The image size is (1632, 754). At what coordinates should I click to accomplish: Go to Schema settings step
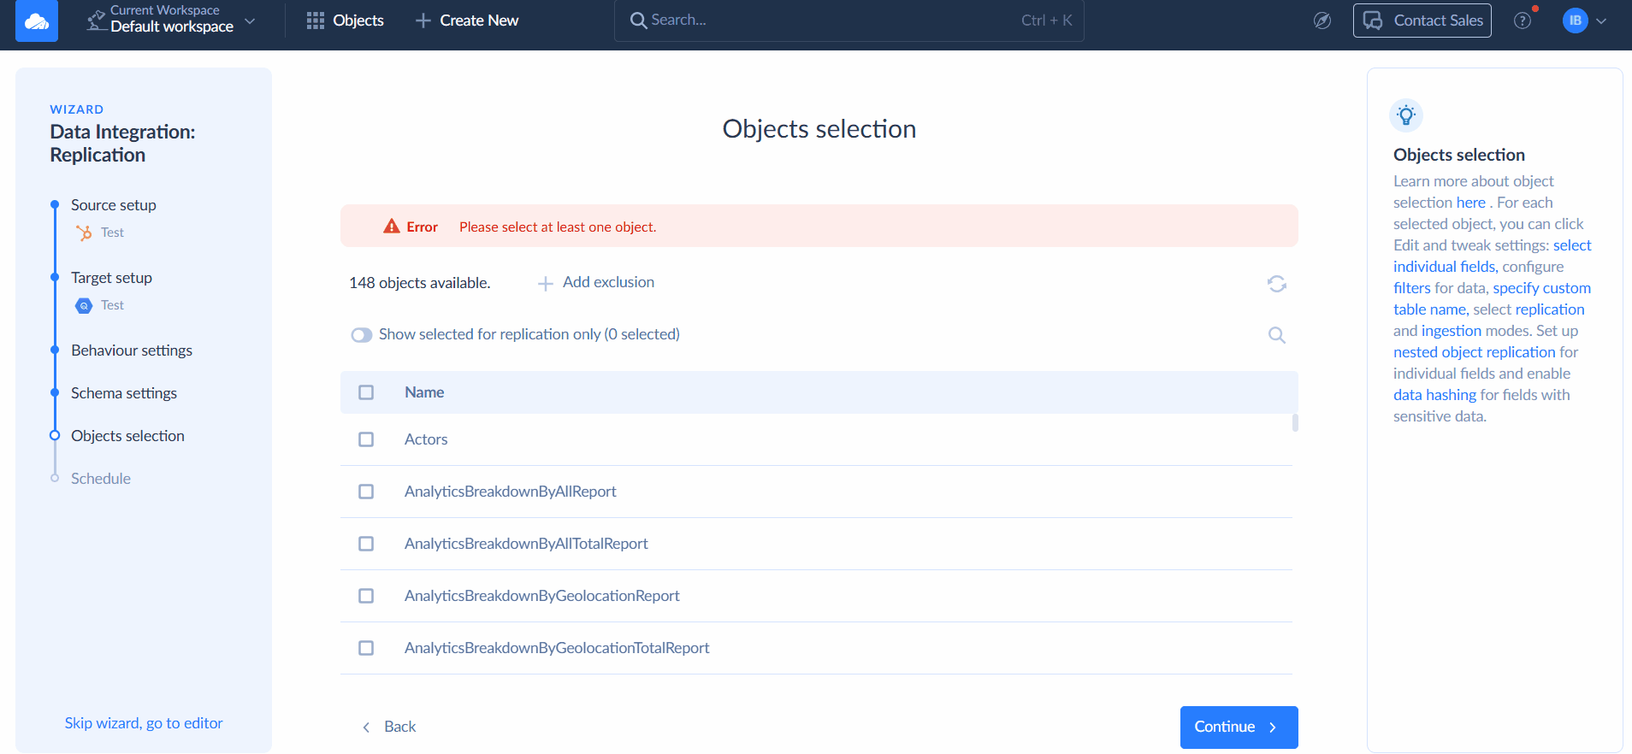coord(124,393)
